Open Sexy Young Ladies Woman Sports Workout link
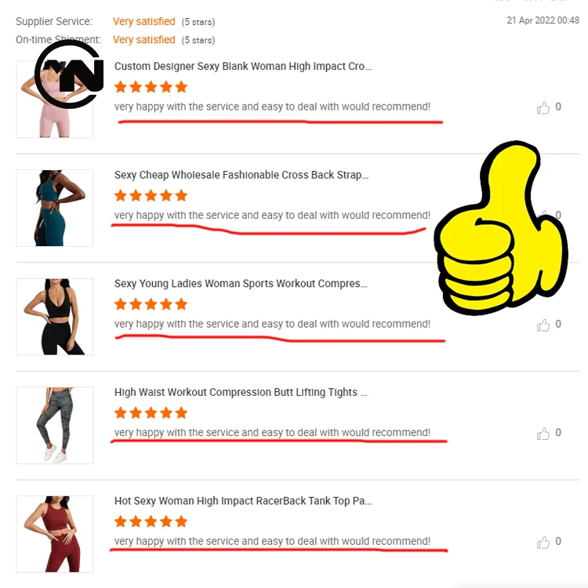Image resolution: width=588 pixels, height=588 pixels. coord(241,284)
